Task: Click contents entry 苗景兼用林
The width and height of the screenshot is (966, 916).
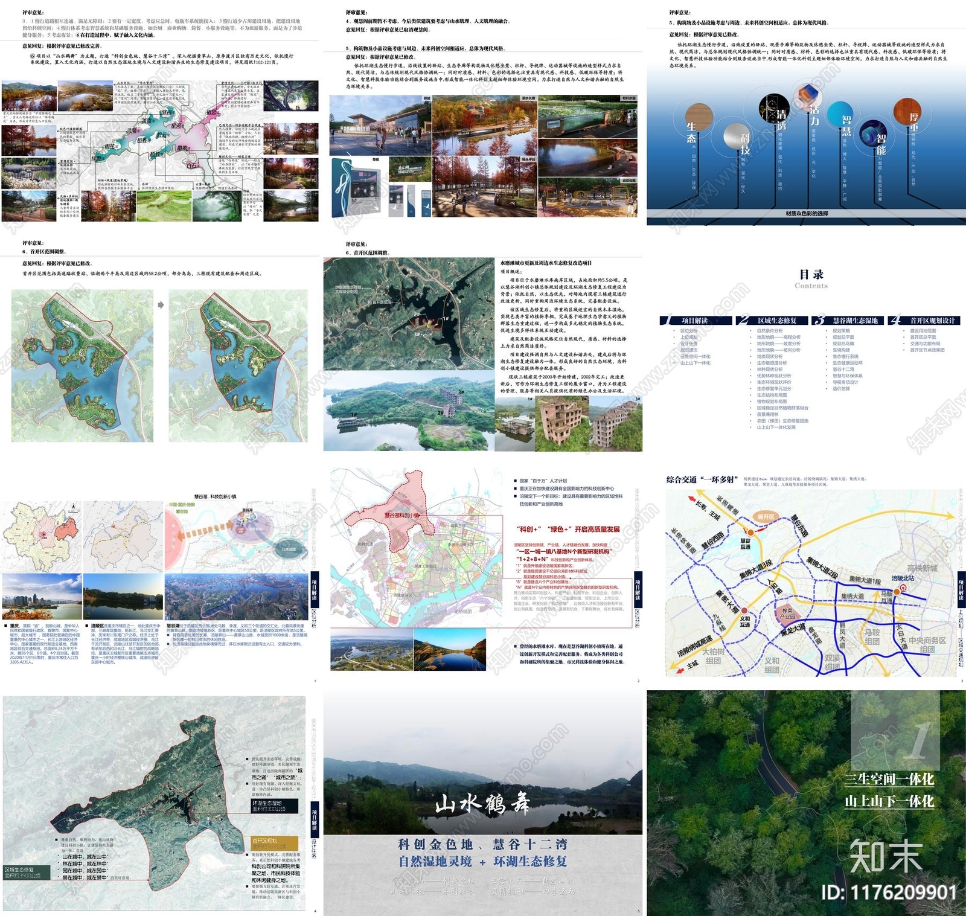Action: click(x=767, y=414)
